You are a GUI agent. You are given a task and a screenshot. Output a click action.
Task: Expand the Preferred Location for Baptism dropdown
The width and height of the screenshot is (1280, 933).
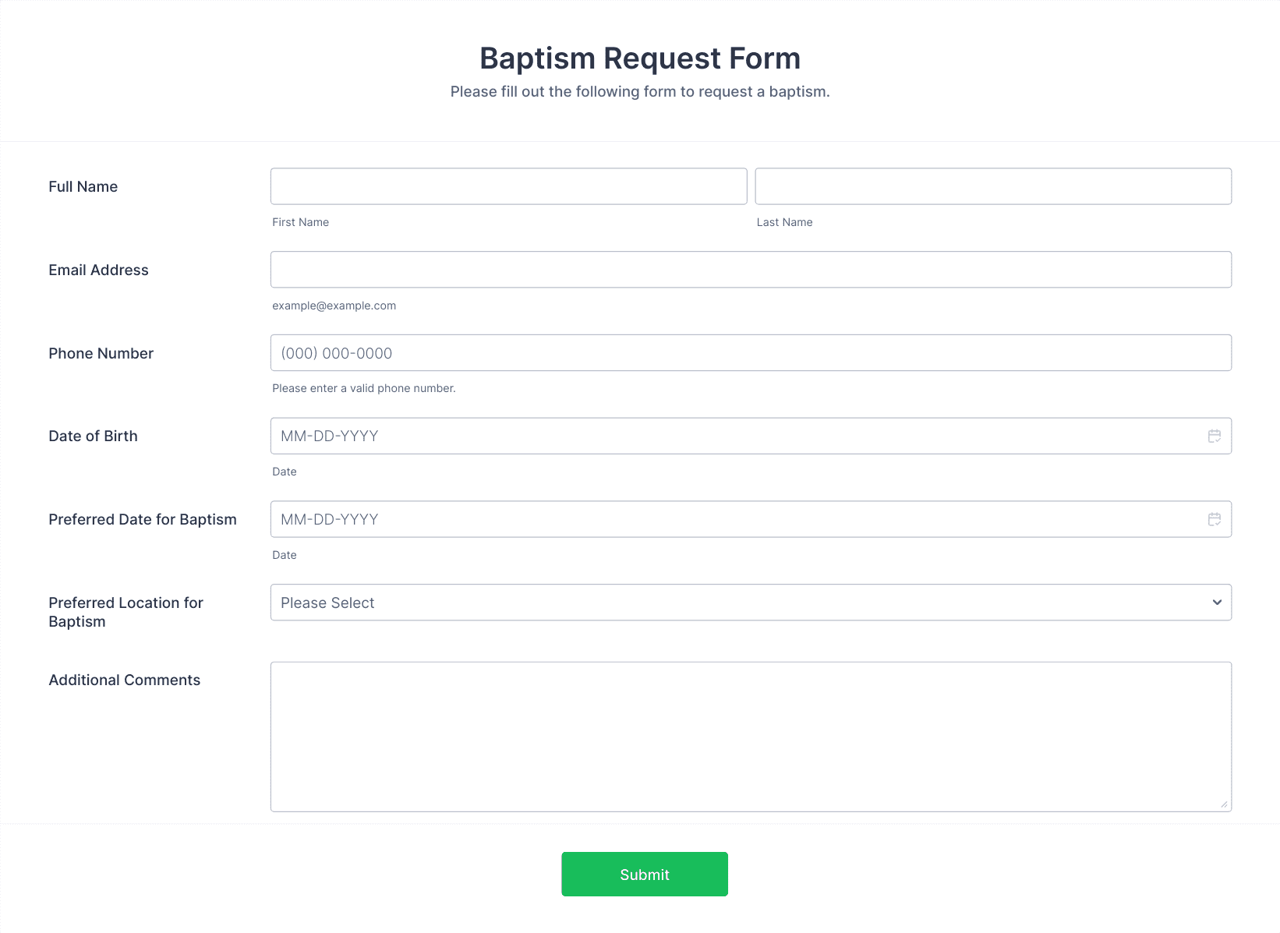pos(751,603)
